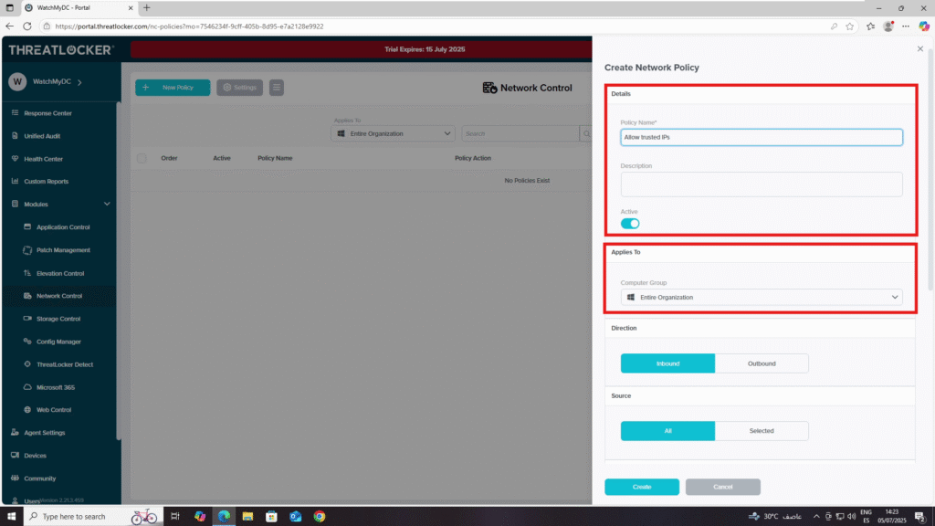Tick the select-all policies checkbox
The image size is (935, 526).
click(x=142, y=158)
